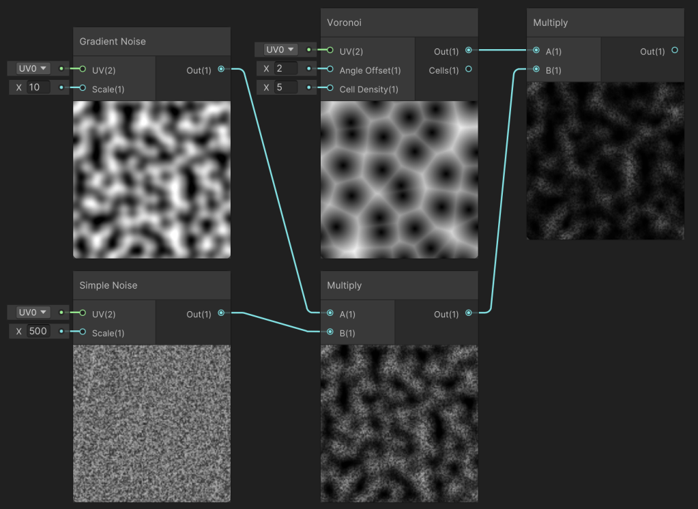Click Voronoi Cells(1) output port

tap(469, 69)
